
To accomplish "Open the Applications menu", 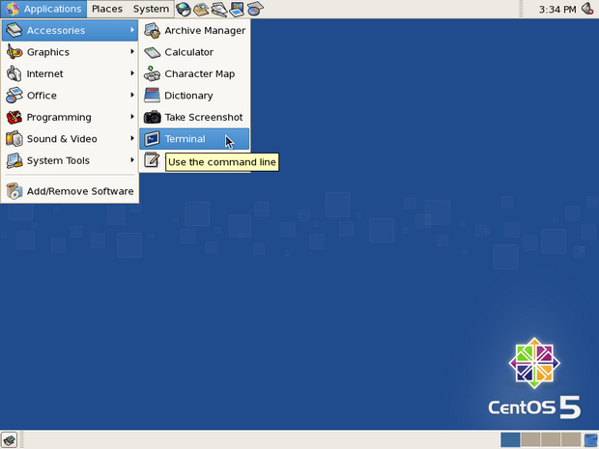I will 43,9.
